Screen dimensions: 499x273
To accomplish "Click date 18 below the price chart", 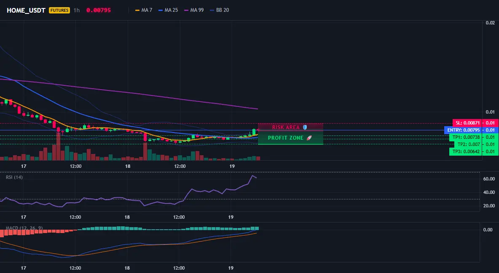I will pos(128,166).
